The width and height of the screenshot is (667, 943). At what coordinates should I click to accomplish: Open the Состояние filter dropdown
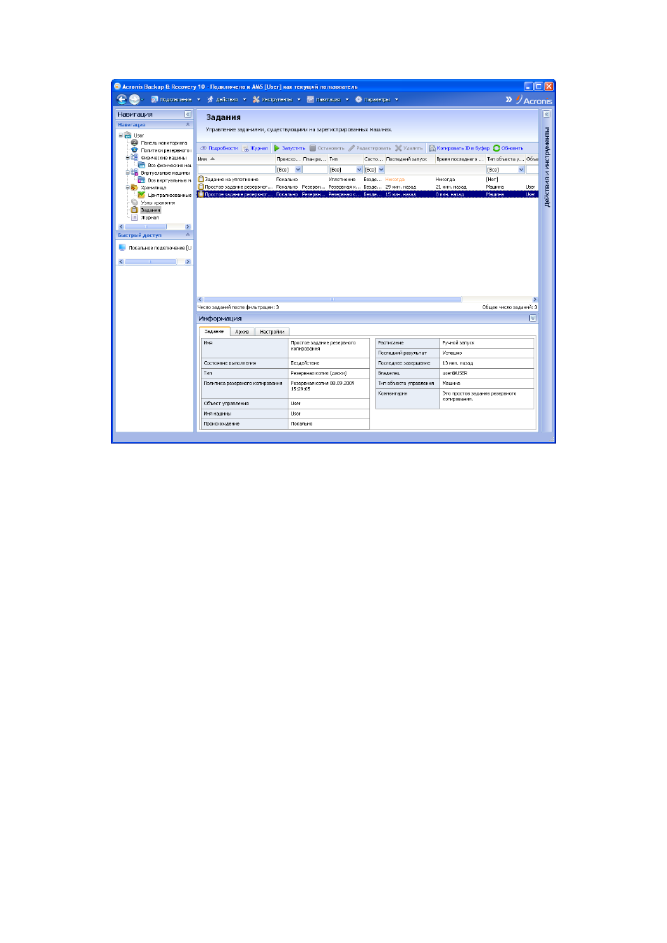point(381,169)
